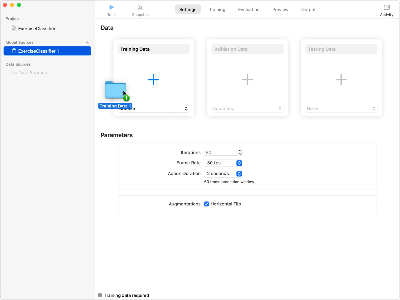The width and height of the screenshot is (400, 300).
Task: Open the Action Duration dropdown
Action: click(223, 174)
